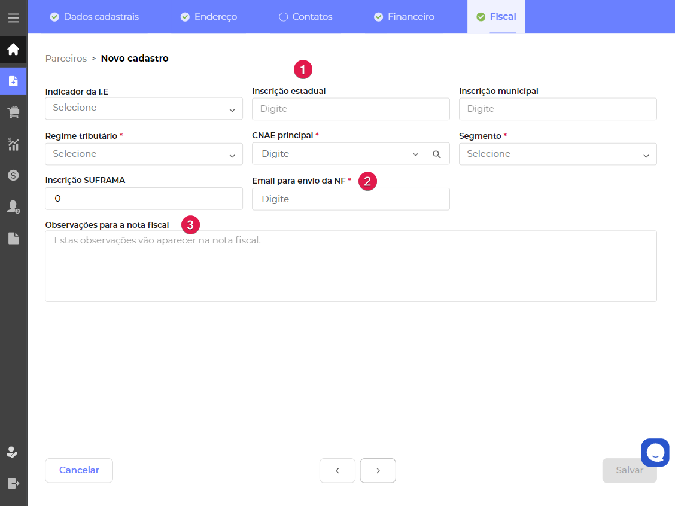This screenshot has width=675, height=506.
Task: Select the Financeiro tab
Action: (x=405, y=17)
